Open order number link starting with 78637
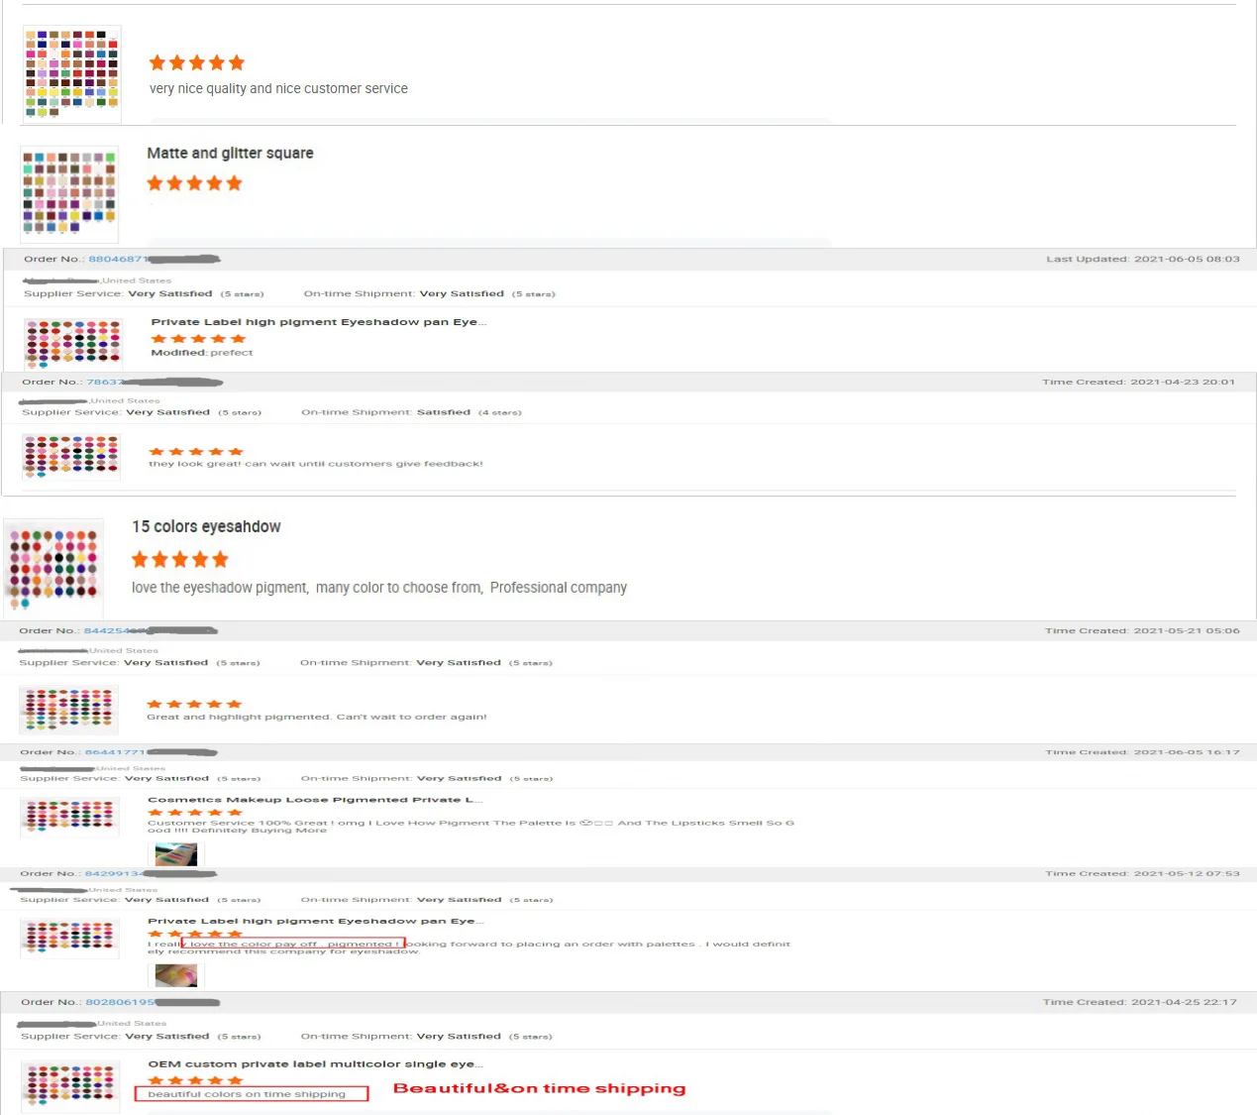The height and width of the screenshot is (1115, 1257). click(105, 383)
